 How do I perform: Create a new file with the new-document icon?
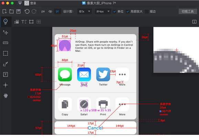pyautogui.click(x=4, y=12)
